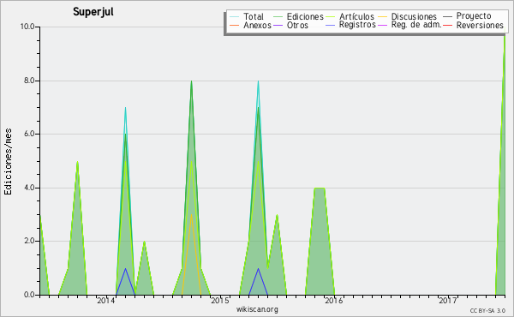Click the '2014' x-axis label

click(106, 301)
